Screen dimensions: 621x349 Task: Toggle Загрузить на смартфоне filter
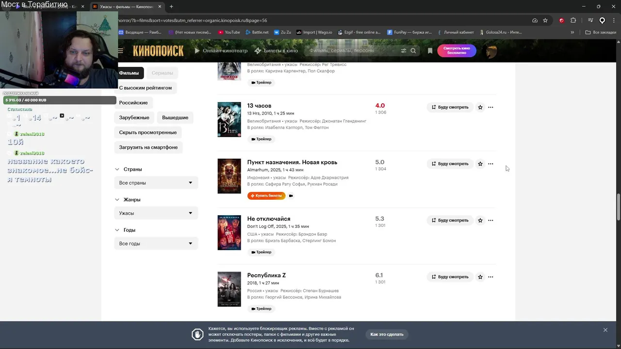pos(148,147)
